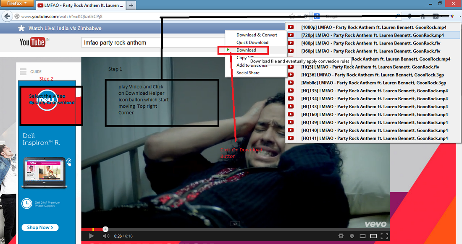Open the Bookmarks toolbar icon

[436, 16]
